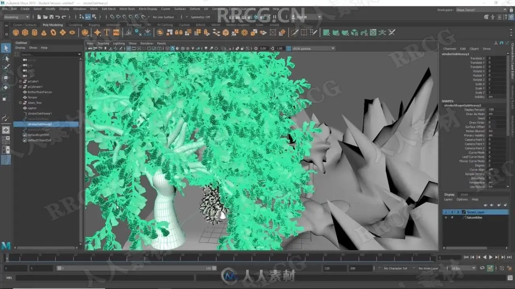Click the polygon Type text tool icon
The height and width of the screenshot is (289, 515).
[107, 33]
